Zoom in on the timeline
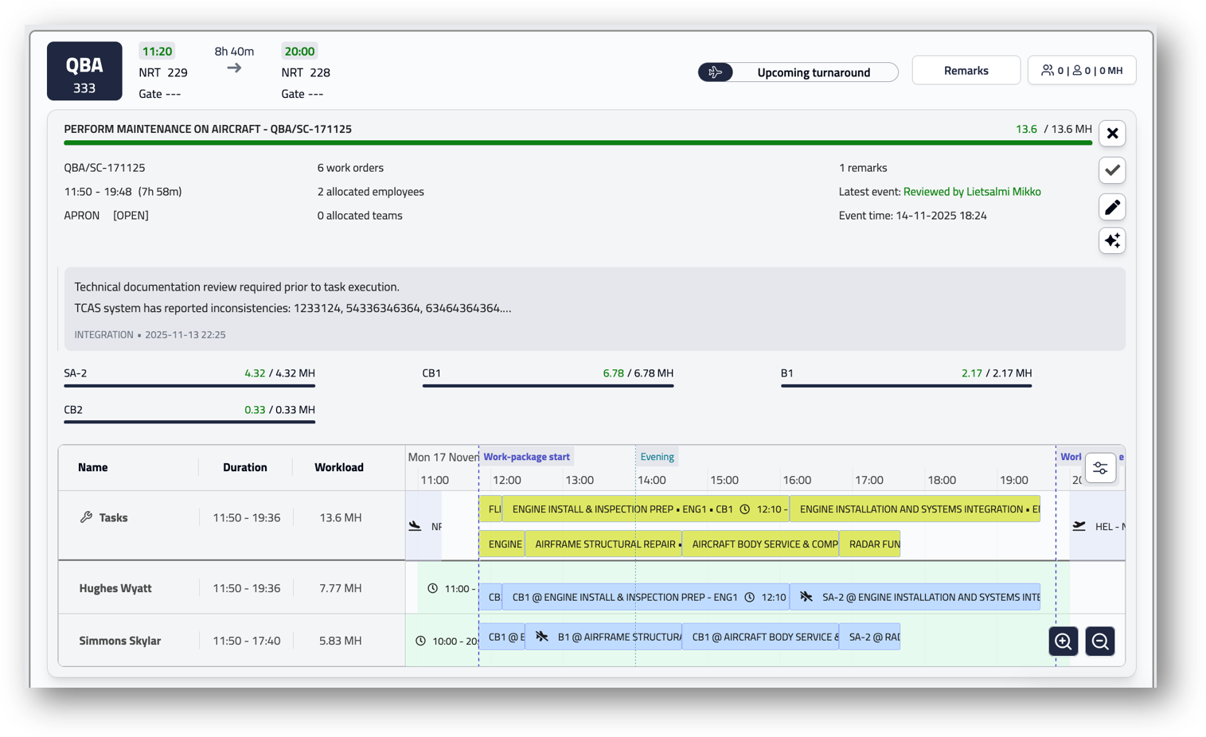Image resolution: width=1206 pixels, height=737 pixels. (1062, 641)
